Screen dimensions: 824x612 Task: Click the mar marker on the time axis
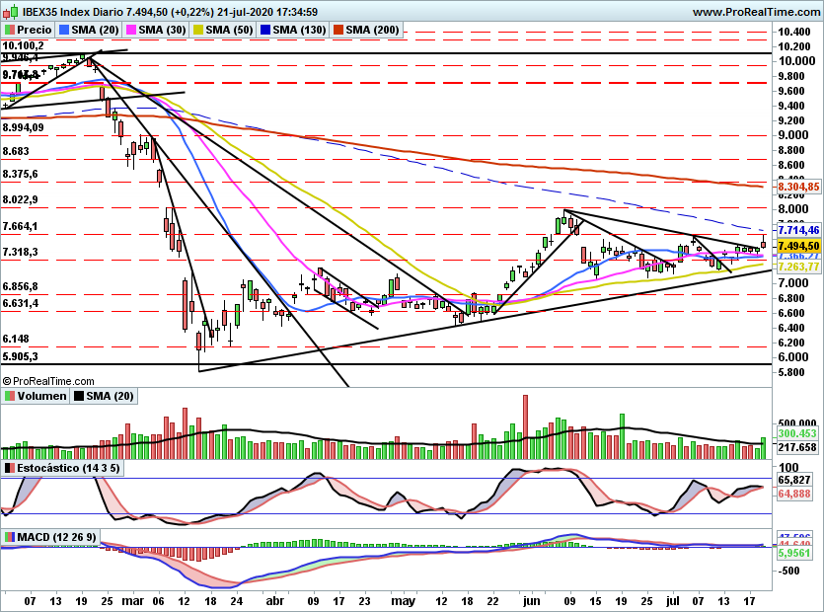click(x=132, y=600)
